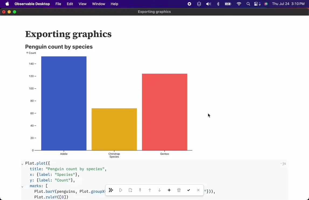Collapse the Plot.plot code fold chevron

pos(22,164)
